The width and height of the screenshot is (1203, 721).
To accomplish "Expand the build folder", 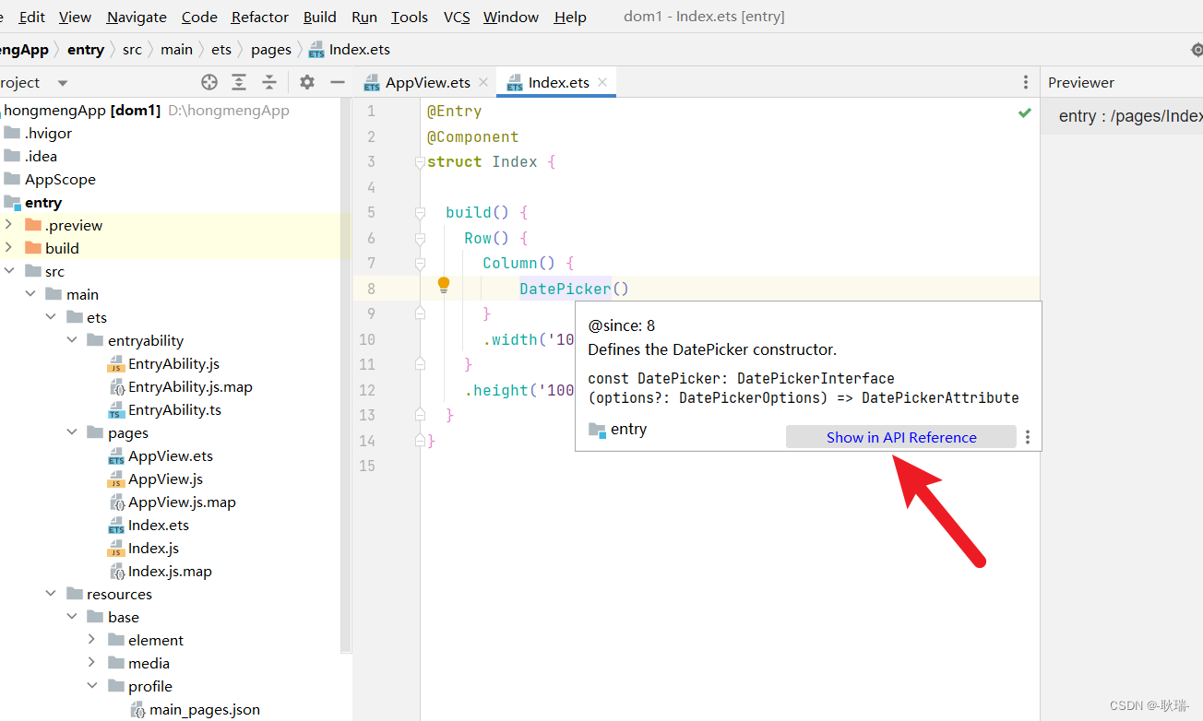I will (8, 248).
